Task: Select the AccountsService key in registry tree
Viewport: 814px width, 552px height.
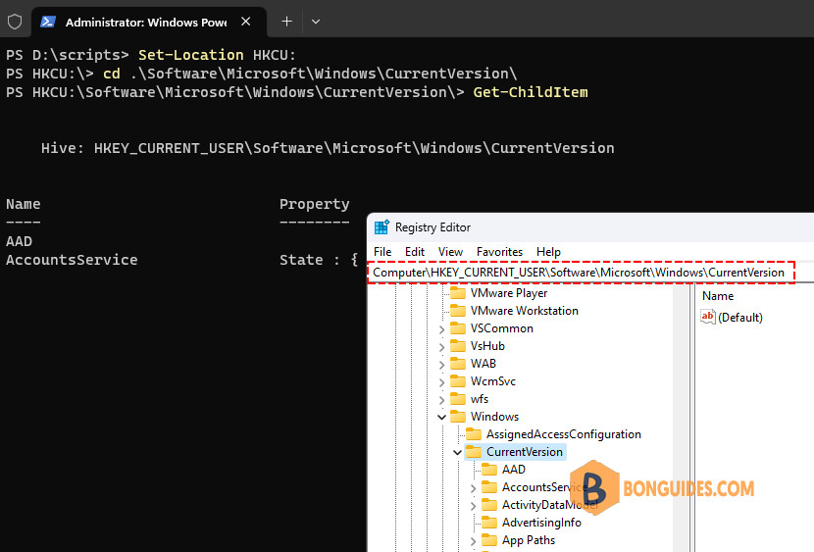Action: (x=544, y=487)
